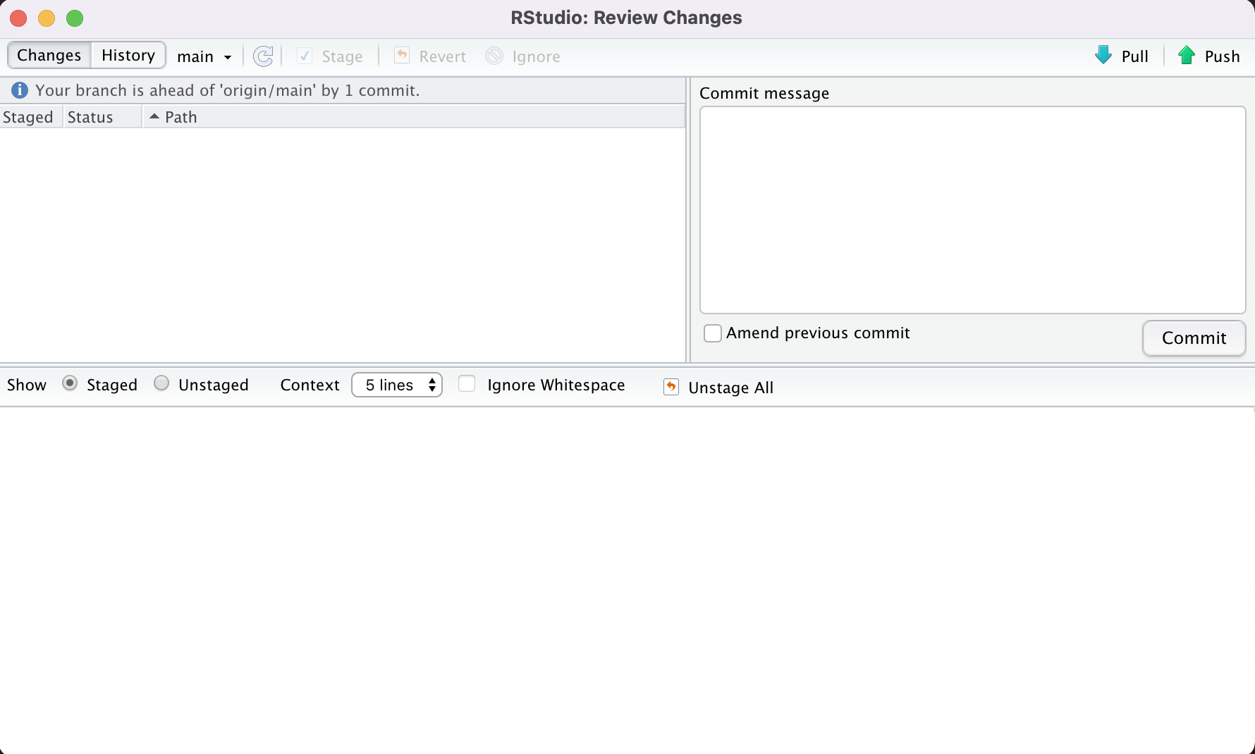Viewport: 1255px width, 754px height.
Task: Check Amend previous commit checkbox
Action: pyautogui.click(x=713, y=333)
